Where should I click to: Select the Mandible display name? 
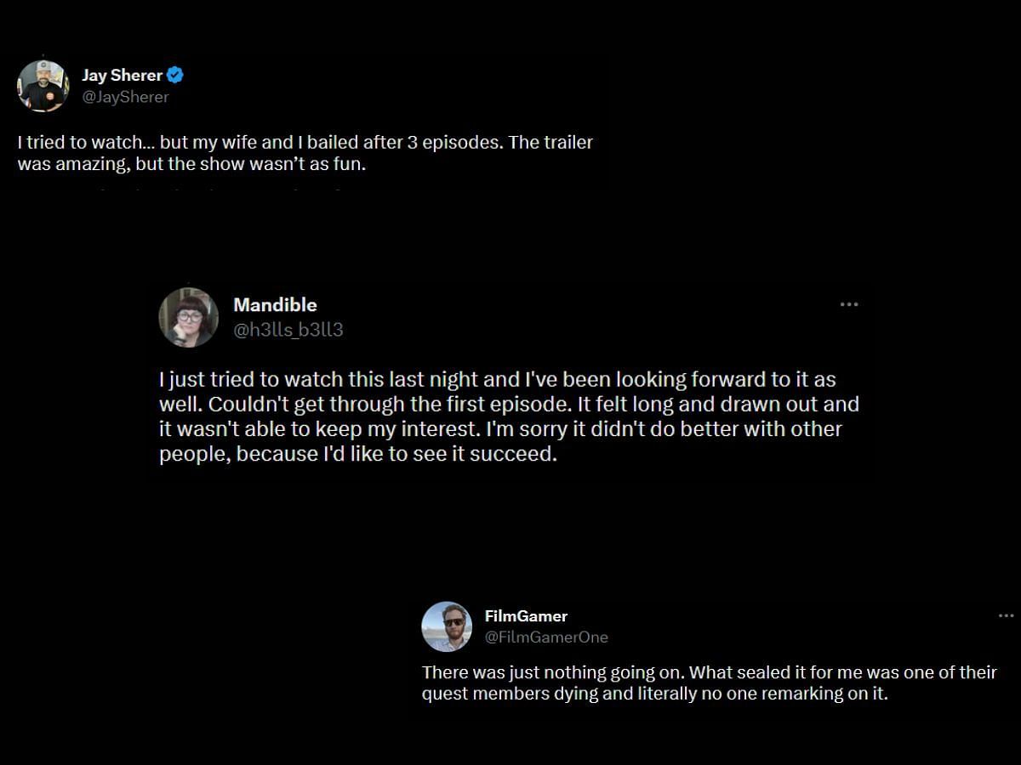(x=275, y=304)
